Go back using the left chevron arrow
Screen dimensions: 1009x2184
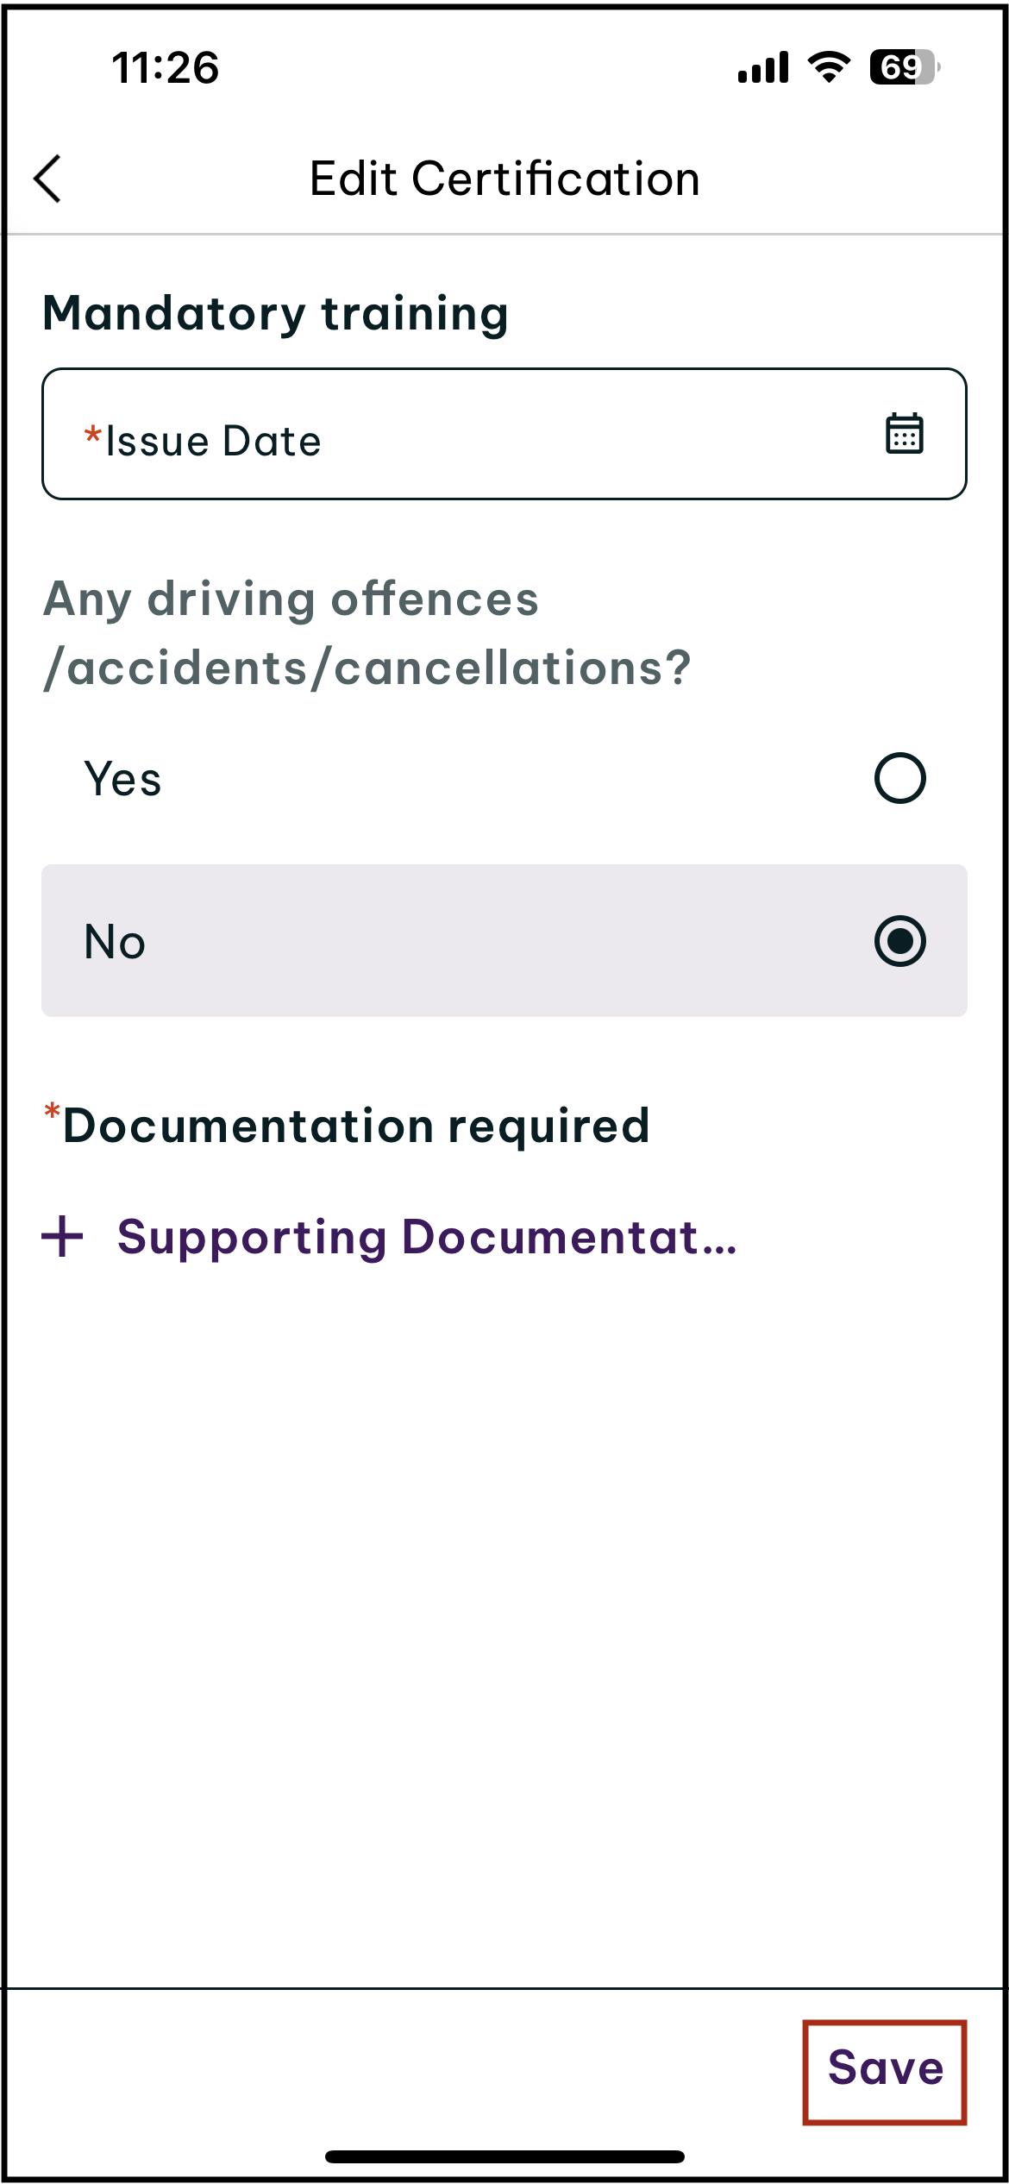coord(48,179)
